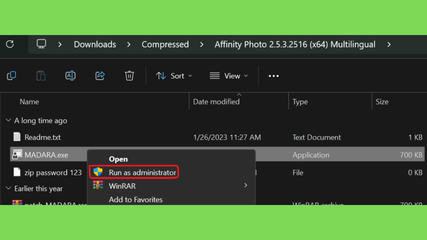Go to Affinity Photo 2.5.3.2516 breadcrumb

295,44
